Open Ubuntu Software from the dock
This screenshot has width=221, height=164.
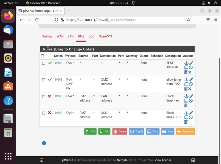(x=8, y=86)
